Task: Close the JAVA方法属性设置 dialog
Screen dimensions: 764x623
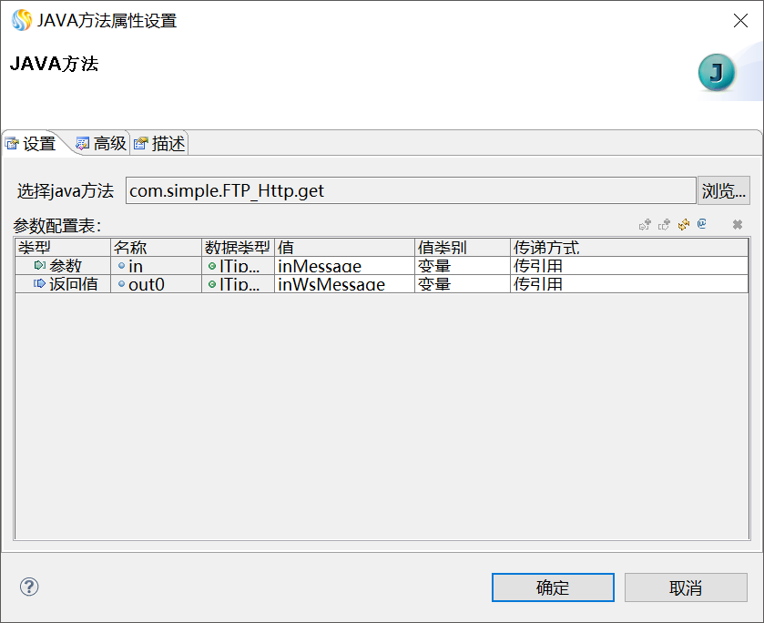Action: pyautogui.click(x=740, y=20)
